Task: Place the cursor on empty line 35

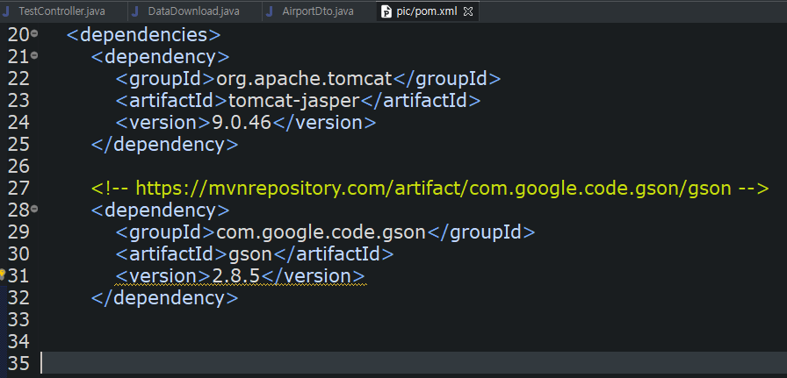Action: [x=413, y=363]
